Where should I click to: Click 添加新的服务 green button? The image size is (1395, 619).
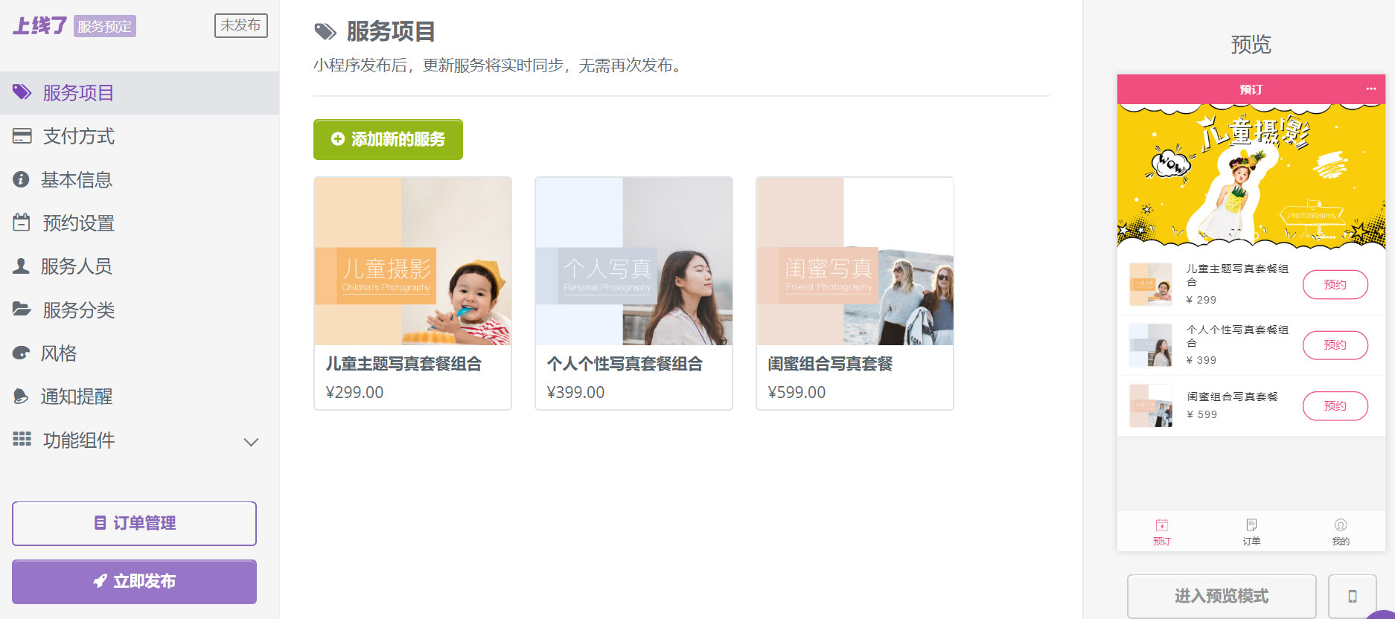pyautogui.click(x=388, y=139)
